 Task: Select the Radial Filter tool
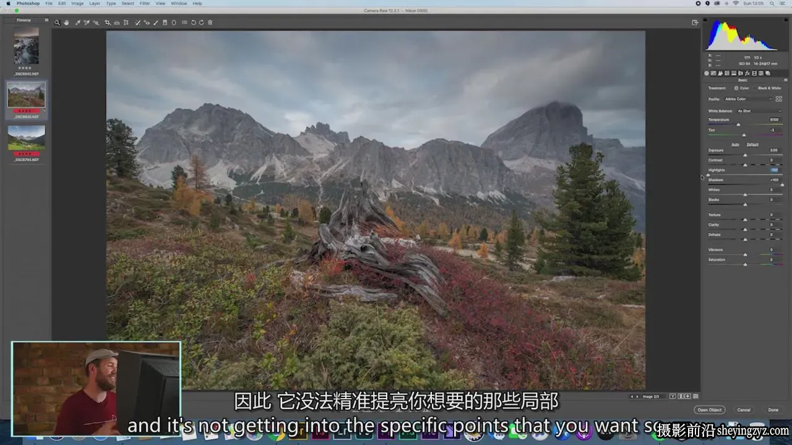[x=174, y=23]
